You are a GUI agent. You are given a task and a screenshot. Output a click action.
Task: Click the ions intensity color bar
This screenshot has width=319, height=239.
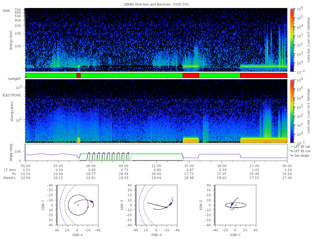(x=292, y=40)
